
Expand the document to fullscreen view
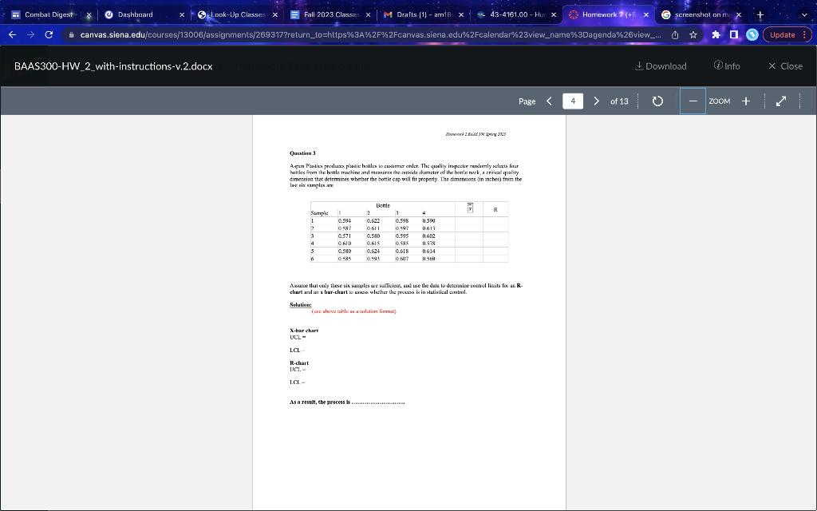click(781, 101)
